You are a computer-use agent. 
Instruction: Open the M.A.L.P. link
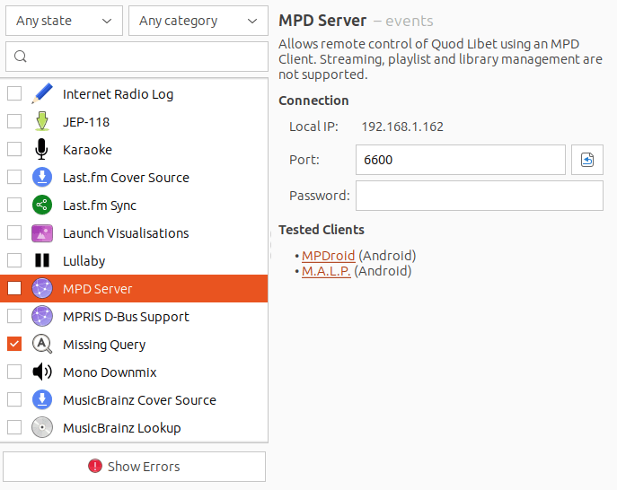tap(326, 271)
